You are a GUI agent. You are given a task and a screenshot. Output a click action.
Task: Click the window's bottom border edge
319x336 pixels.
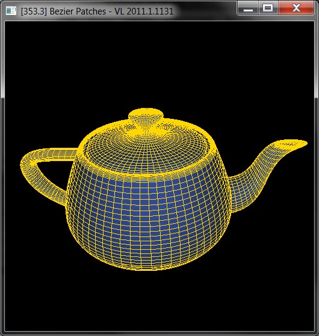click(159, 334)
